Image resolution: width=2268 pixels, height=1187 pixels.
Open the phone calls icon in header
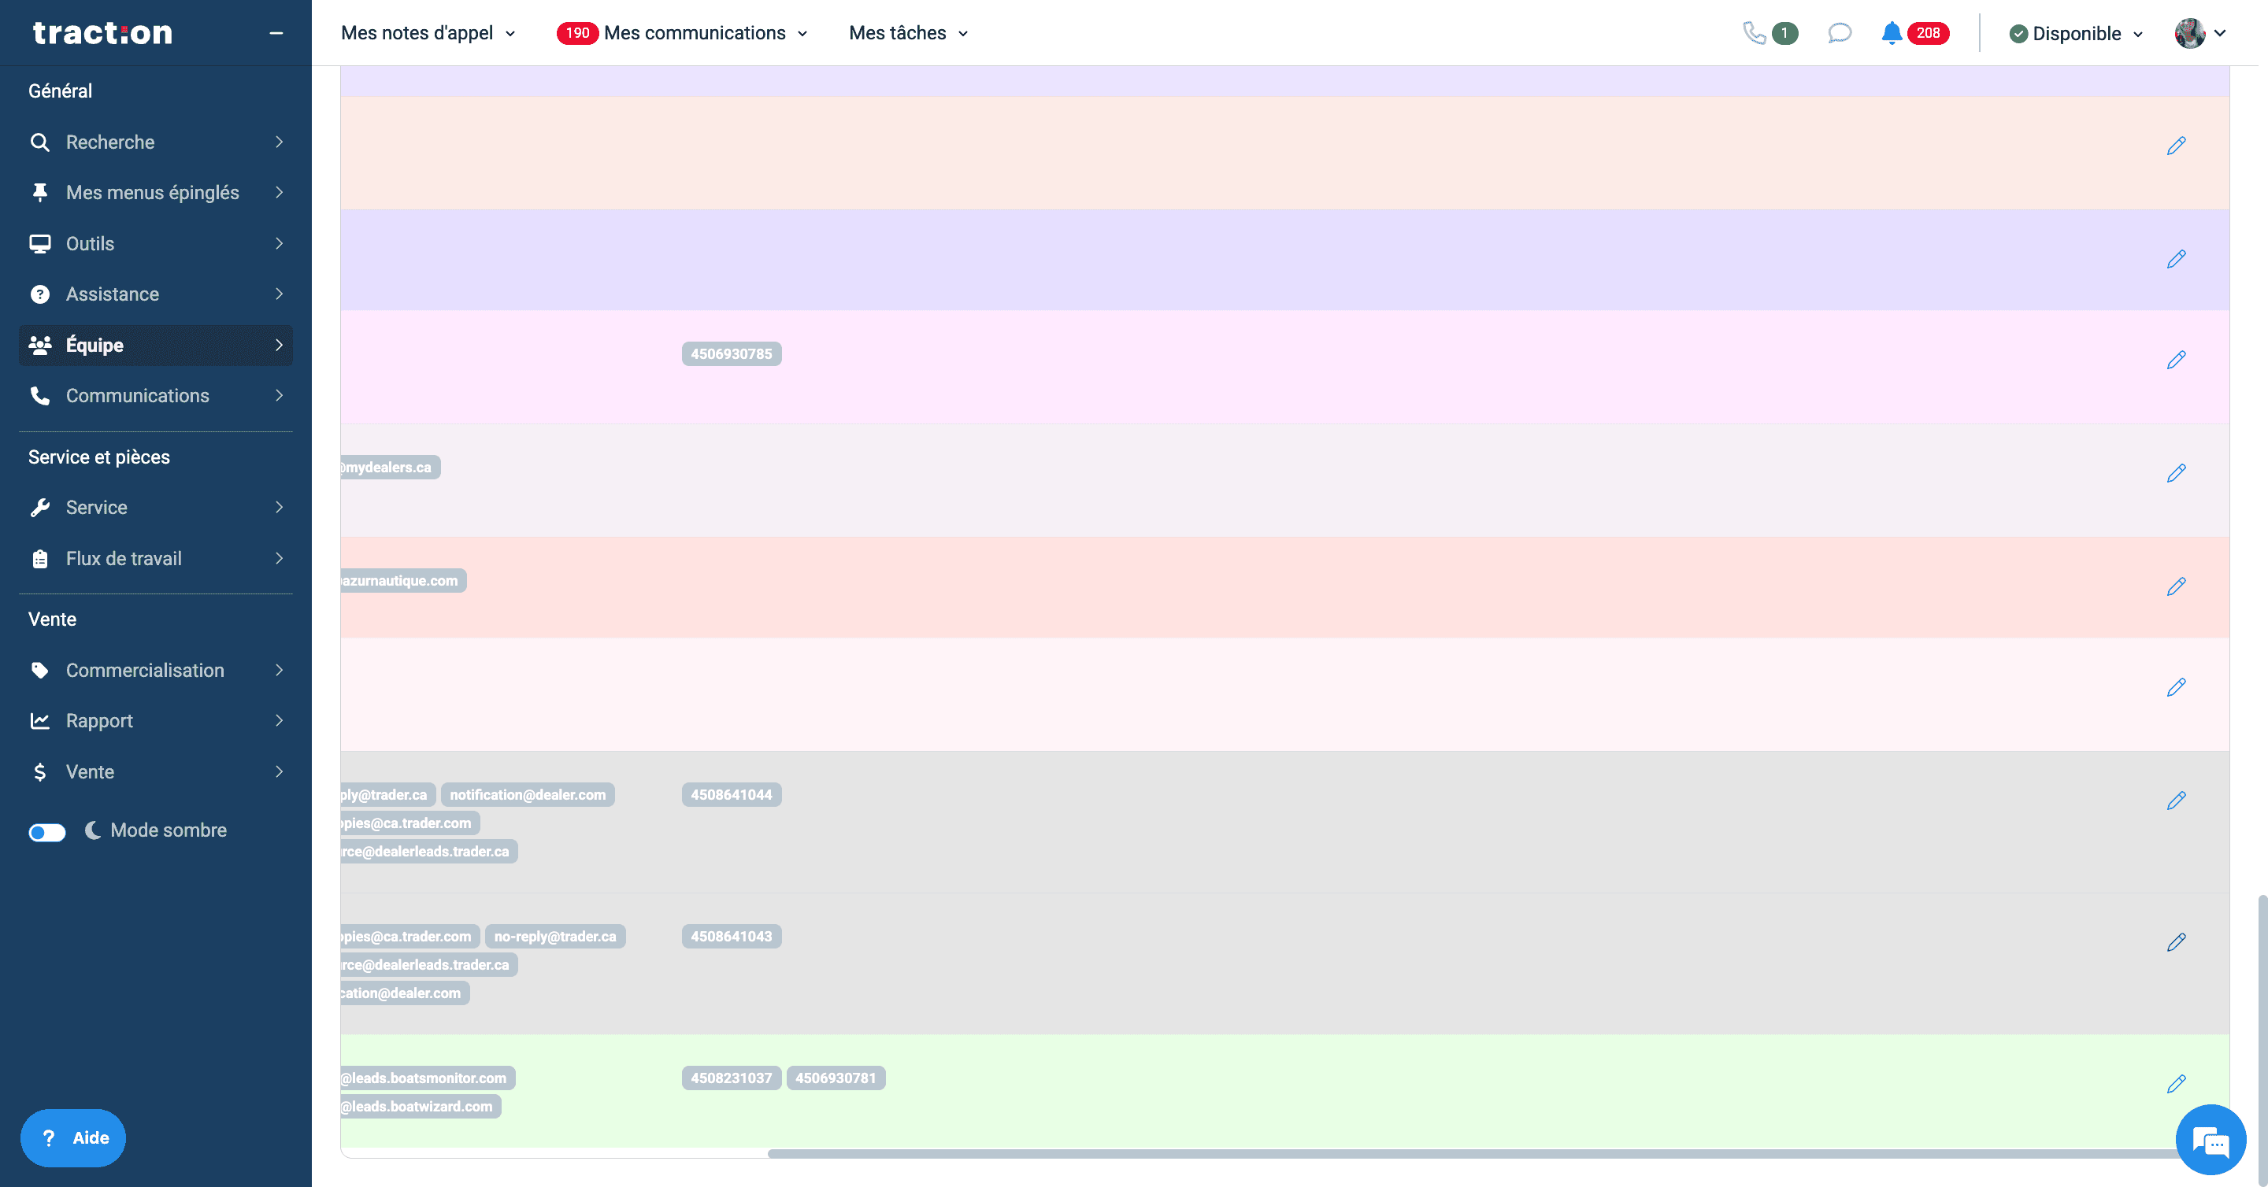[1754, 33]
